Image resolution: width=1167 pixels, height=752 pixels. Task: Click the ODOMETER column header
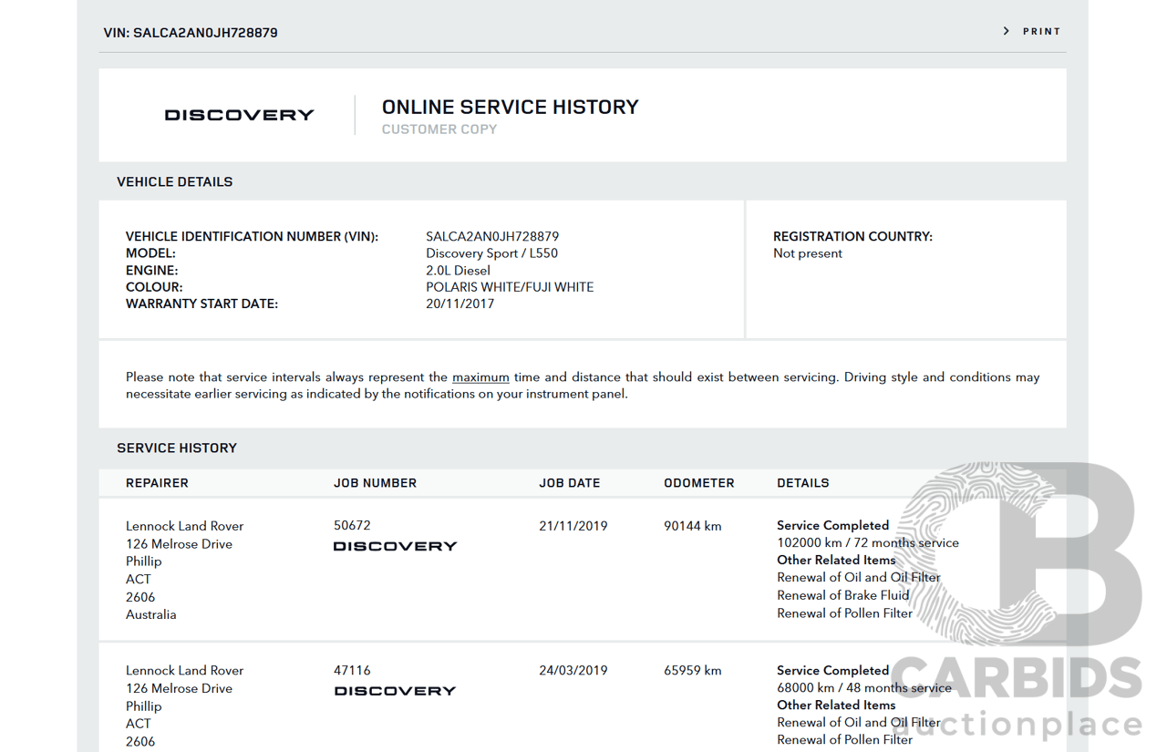[698, 483]
